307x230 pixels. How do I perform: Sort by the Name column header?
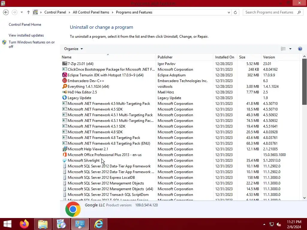tap(108, 57)
